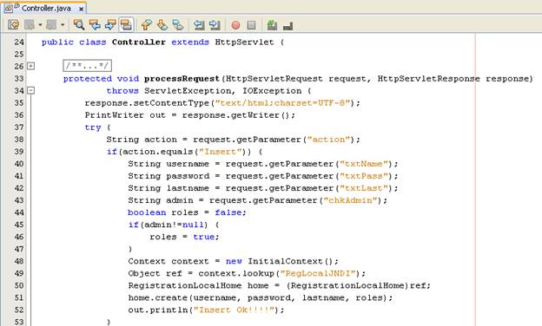
Task: Click PrintWriter on line 36
Action: (114, 115)
